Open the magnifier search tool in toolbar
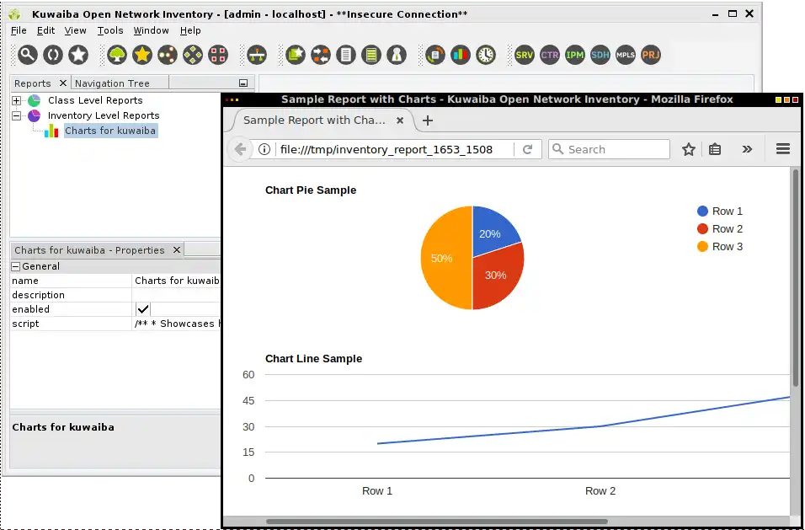Viewport: 805px width, 530px height. [28, 55]
